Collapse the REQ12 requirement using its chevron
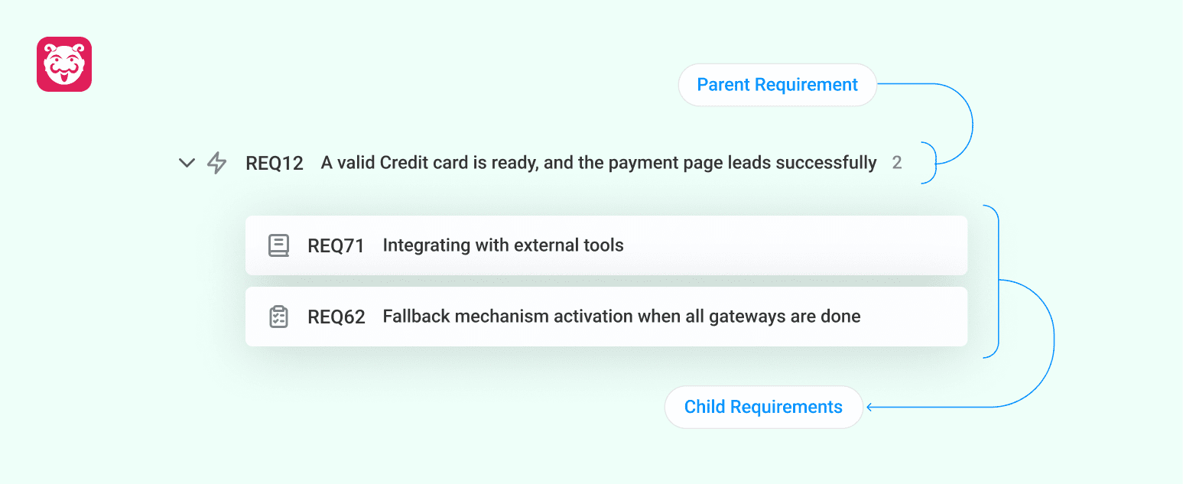The width and height of the screenshot is (1183, 484). click(x=186, y=162)
